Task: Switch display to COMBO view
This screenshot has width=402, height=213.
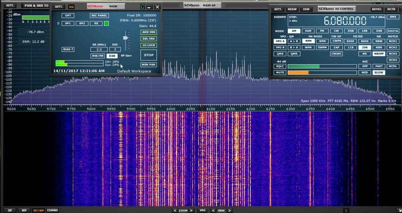Action: (x=52, y=210)
